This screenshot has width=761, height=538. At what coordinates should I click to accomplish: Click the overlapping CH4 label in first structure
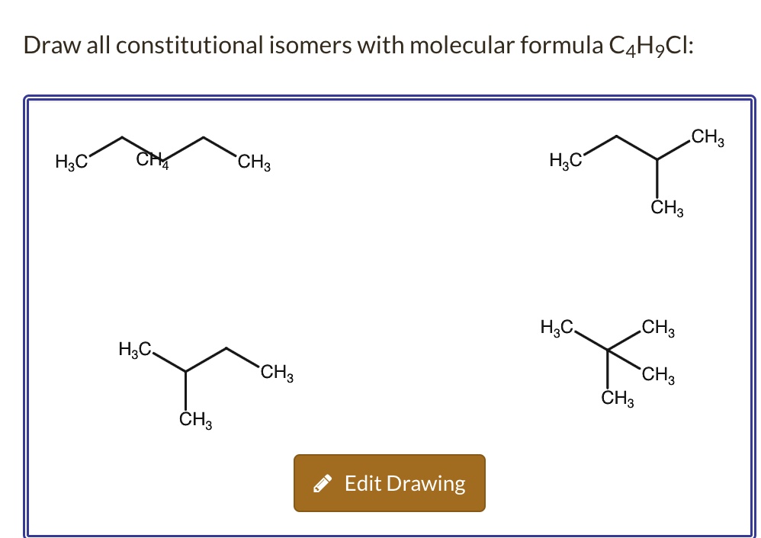coord(153,160)
